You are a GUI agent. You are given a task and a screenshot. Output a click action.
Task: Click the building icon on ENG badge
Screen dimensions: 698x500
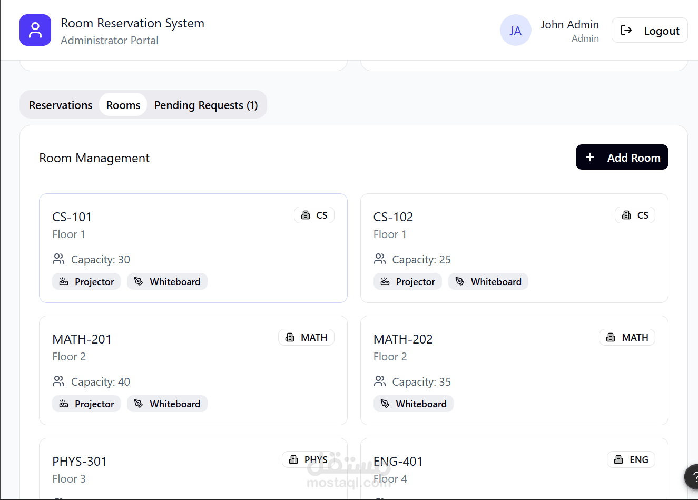pyautogui.click(x=618, y=459)
